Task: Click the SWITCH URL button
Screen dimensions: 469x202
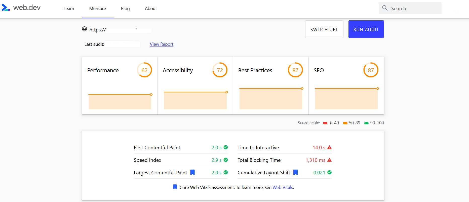Action: (x=324, y=29)
